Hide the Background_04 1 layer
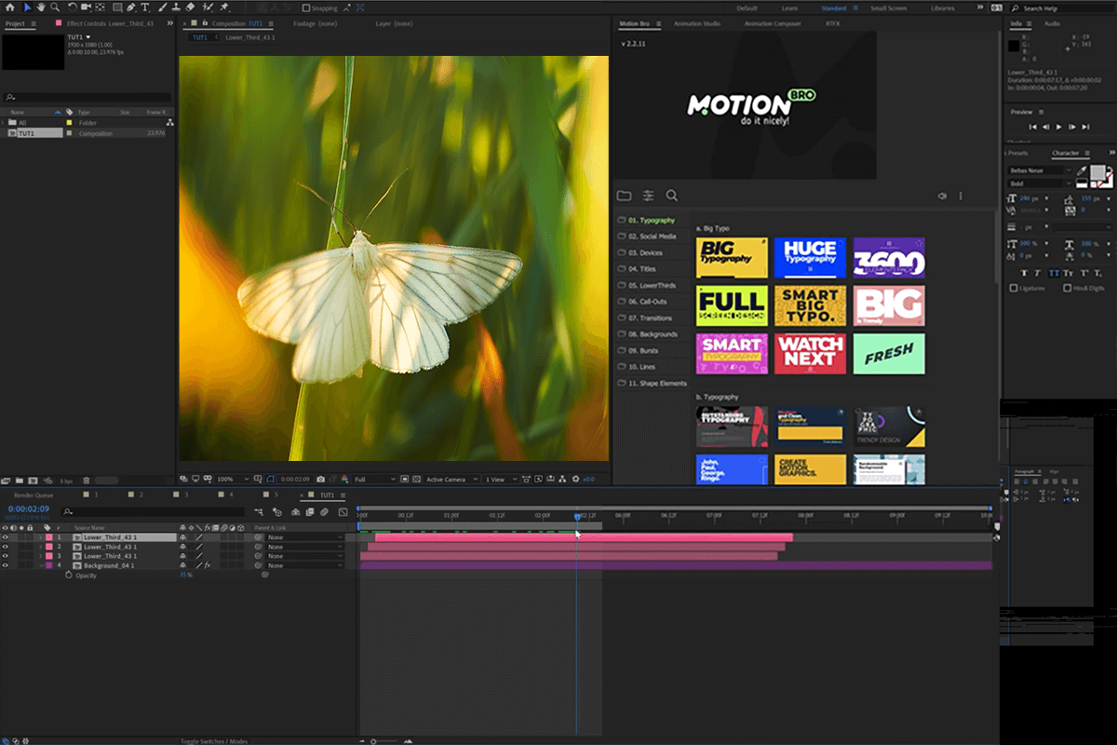The image size is (1117, 745). click(6, 565)
